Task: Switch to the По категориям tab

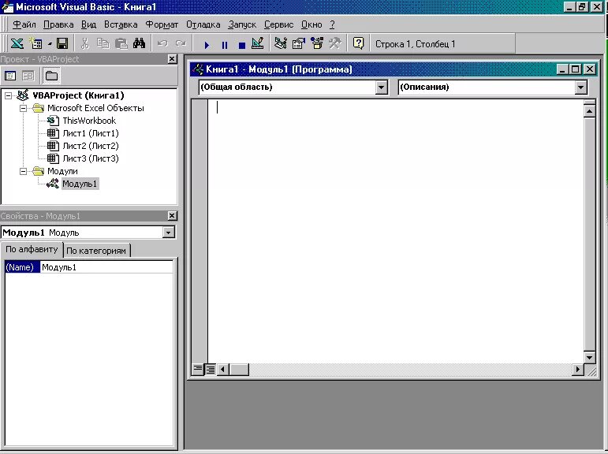Action: click(96, 251)
